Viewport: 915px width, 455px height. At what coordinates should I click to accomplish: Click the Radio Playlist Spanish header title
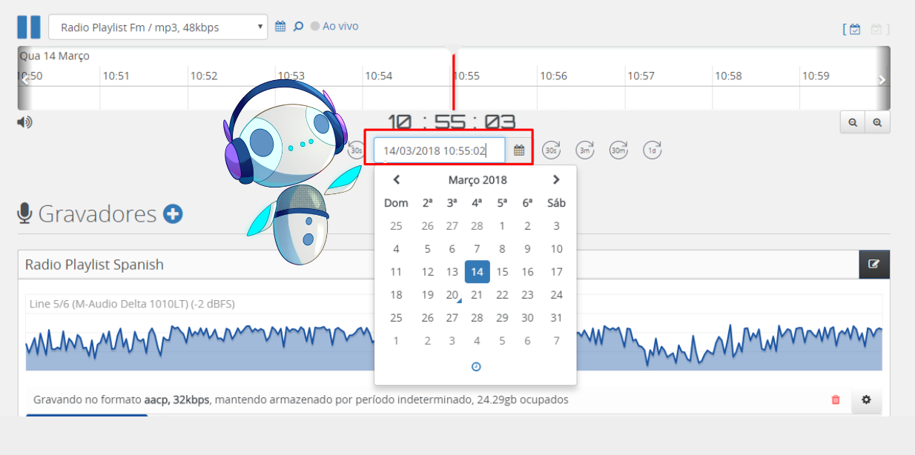pos(94,265)
